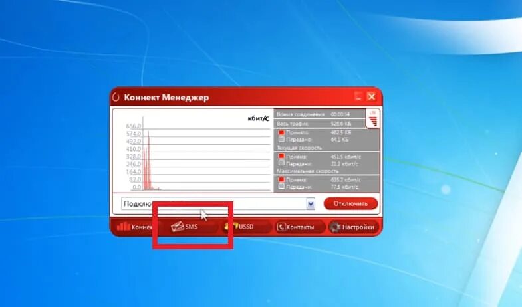522x307 pixels.
Task: Click the Максимальная скорость heading
Action: 308,171
